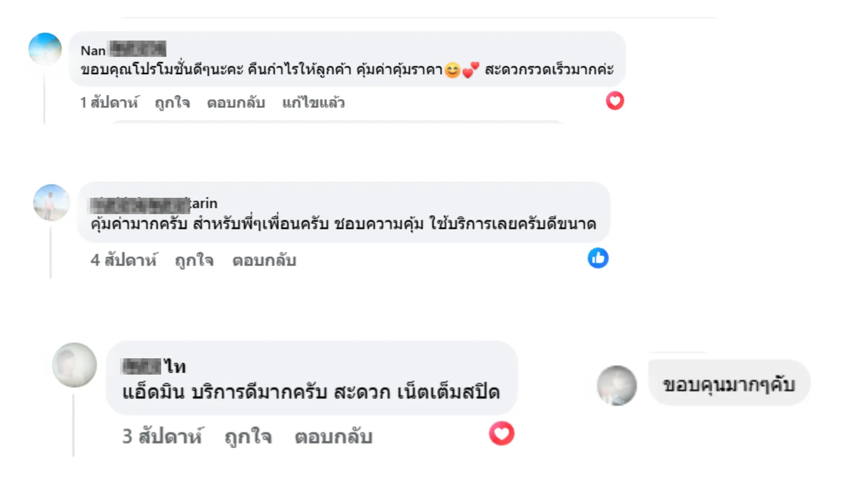Screen dimensions: 867x488
Task: Click the red heart reaction on Nan's comment
Action: (614, 101)
